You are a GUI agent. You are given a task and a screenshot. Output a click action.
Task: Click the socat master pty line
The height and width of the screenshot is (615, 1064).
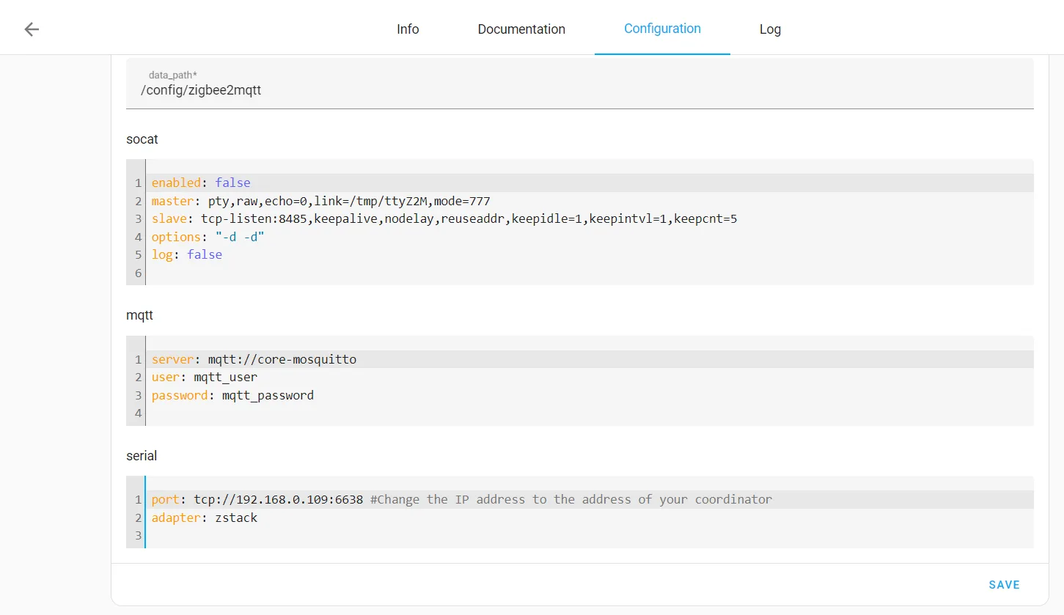[x=320, y=201]
